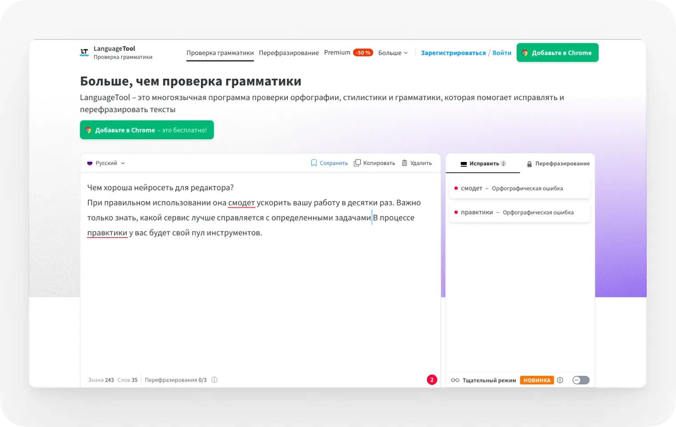Click the LanguageTool logo icon
This screenshot has width=676, height=427.
click(x=84, y=52)
